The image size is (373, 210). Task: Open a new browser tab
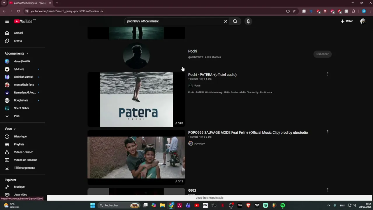point(57,3)
